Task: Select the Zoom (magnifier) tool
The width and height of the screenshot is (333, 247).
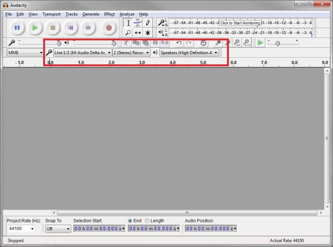Action: click(x=129, y=33)
